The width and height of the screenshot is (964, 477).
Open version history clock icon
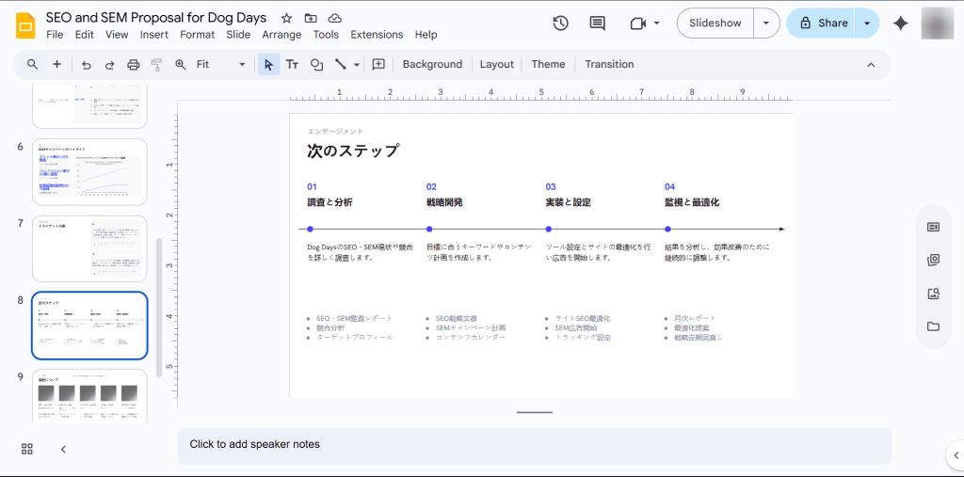pos(560,23)
